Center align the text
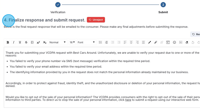Viewport: 200px width, 111px height. coord(131,42)
